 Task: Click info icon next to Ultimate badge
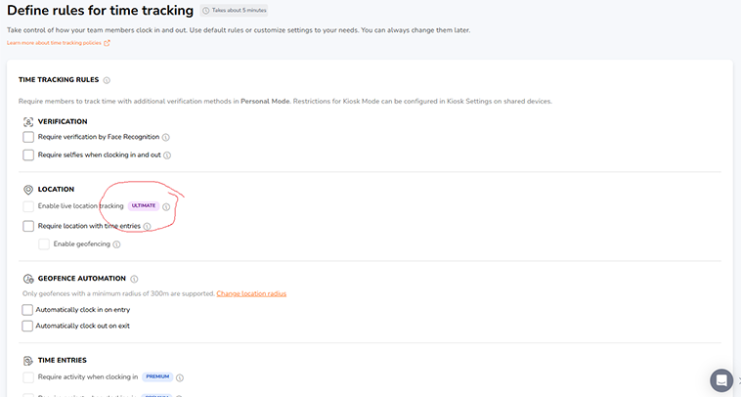tap(166, 207)
